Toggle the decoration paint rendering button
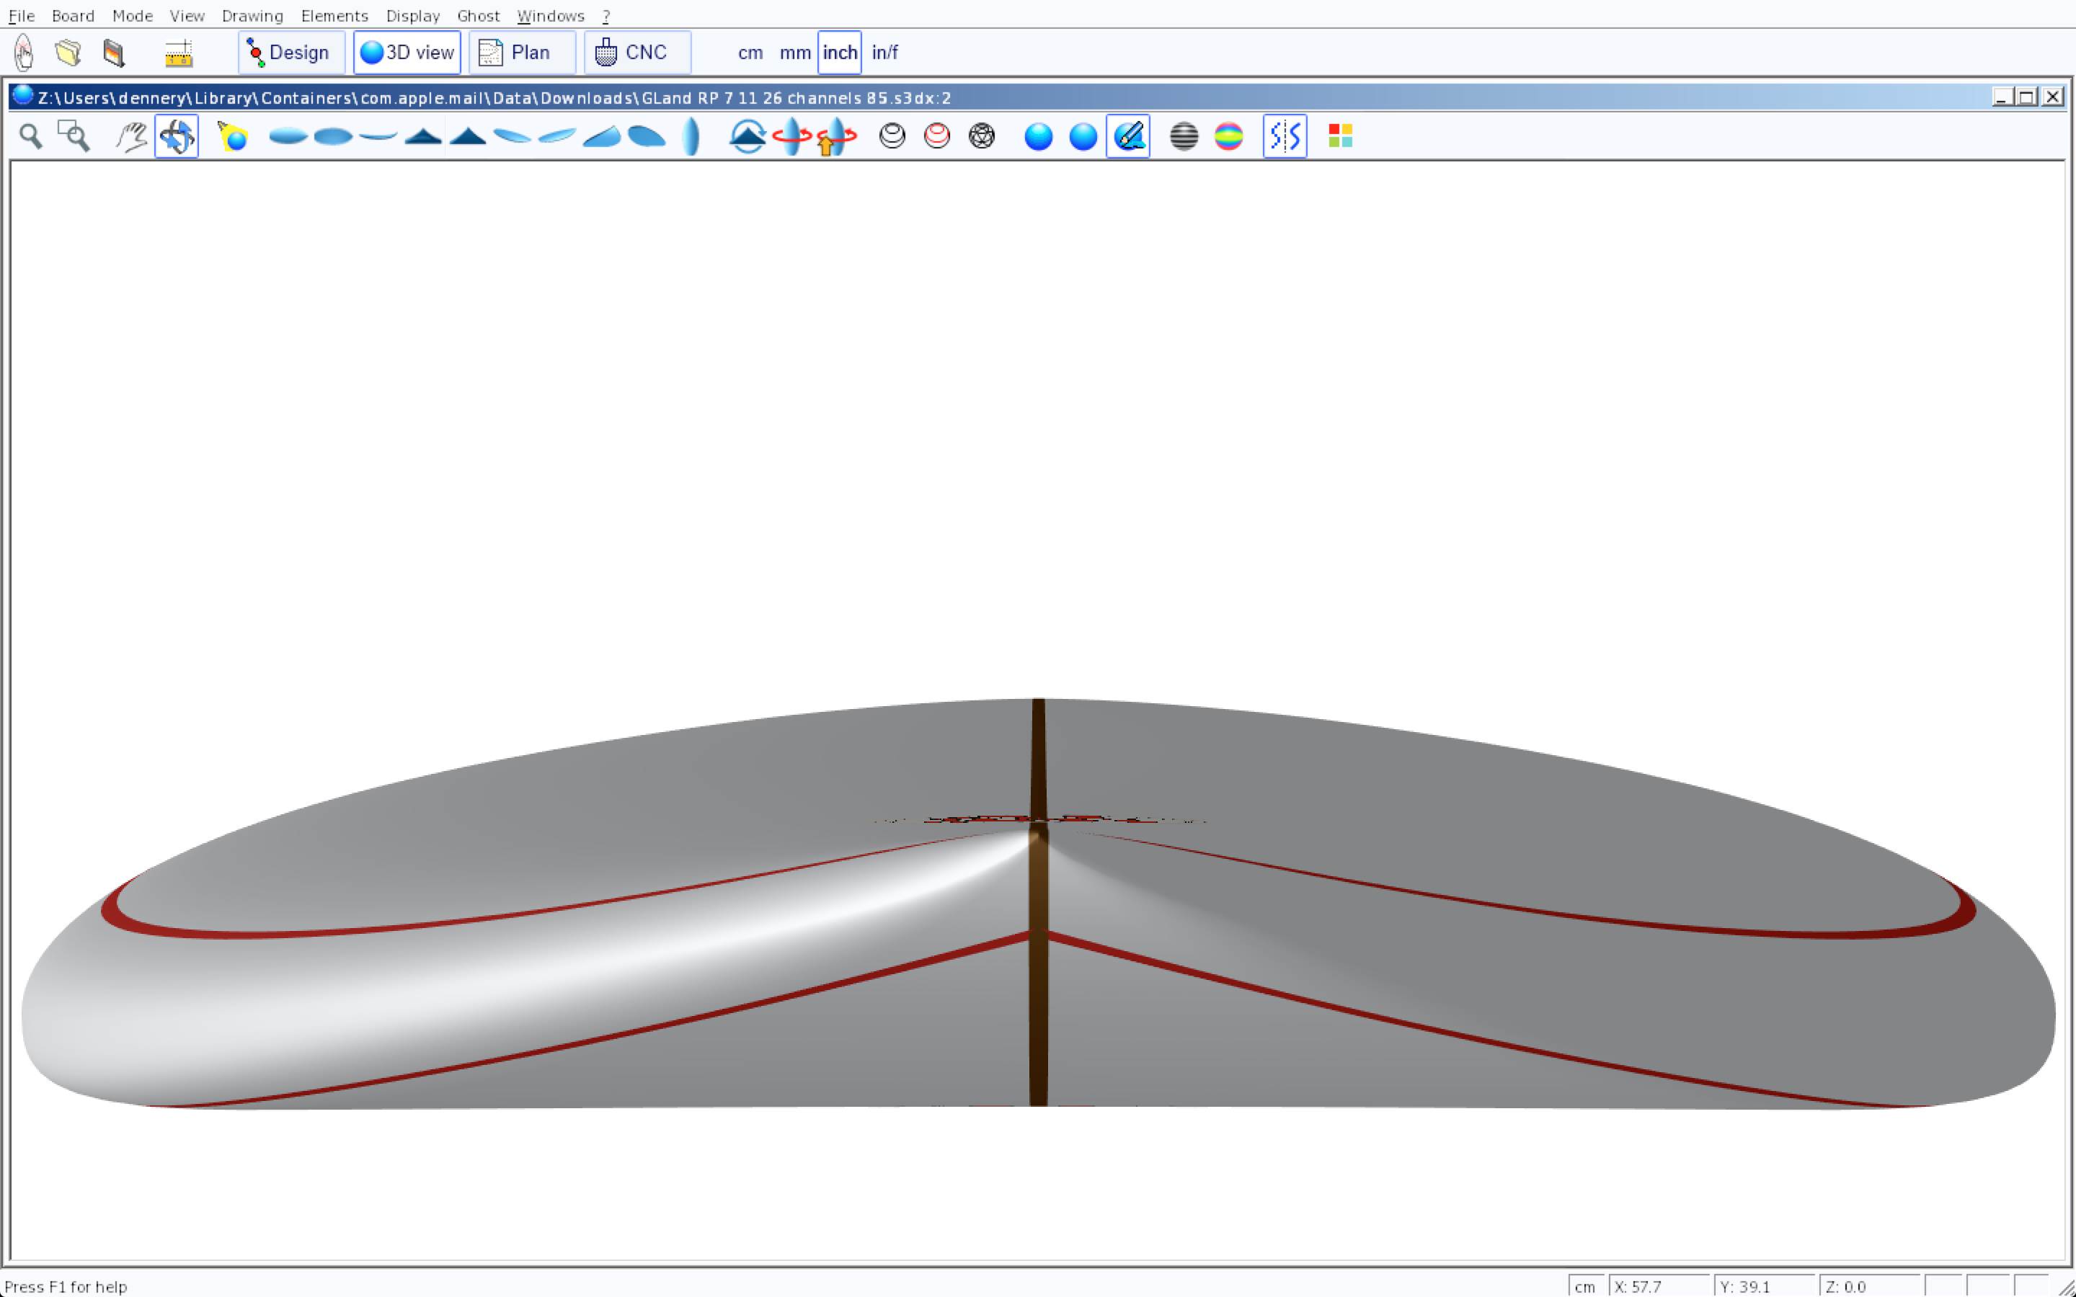The height and width of the screenshot is (1297, 2076). coord(1127,136)
